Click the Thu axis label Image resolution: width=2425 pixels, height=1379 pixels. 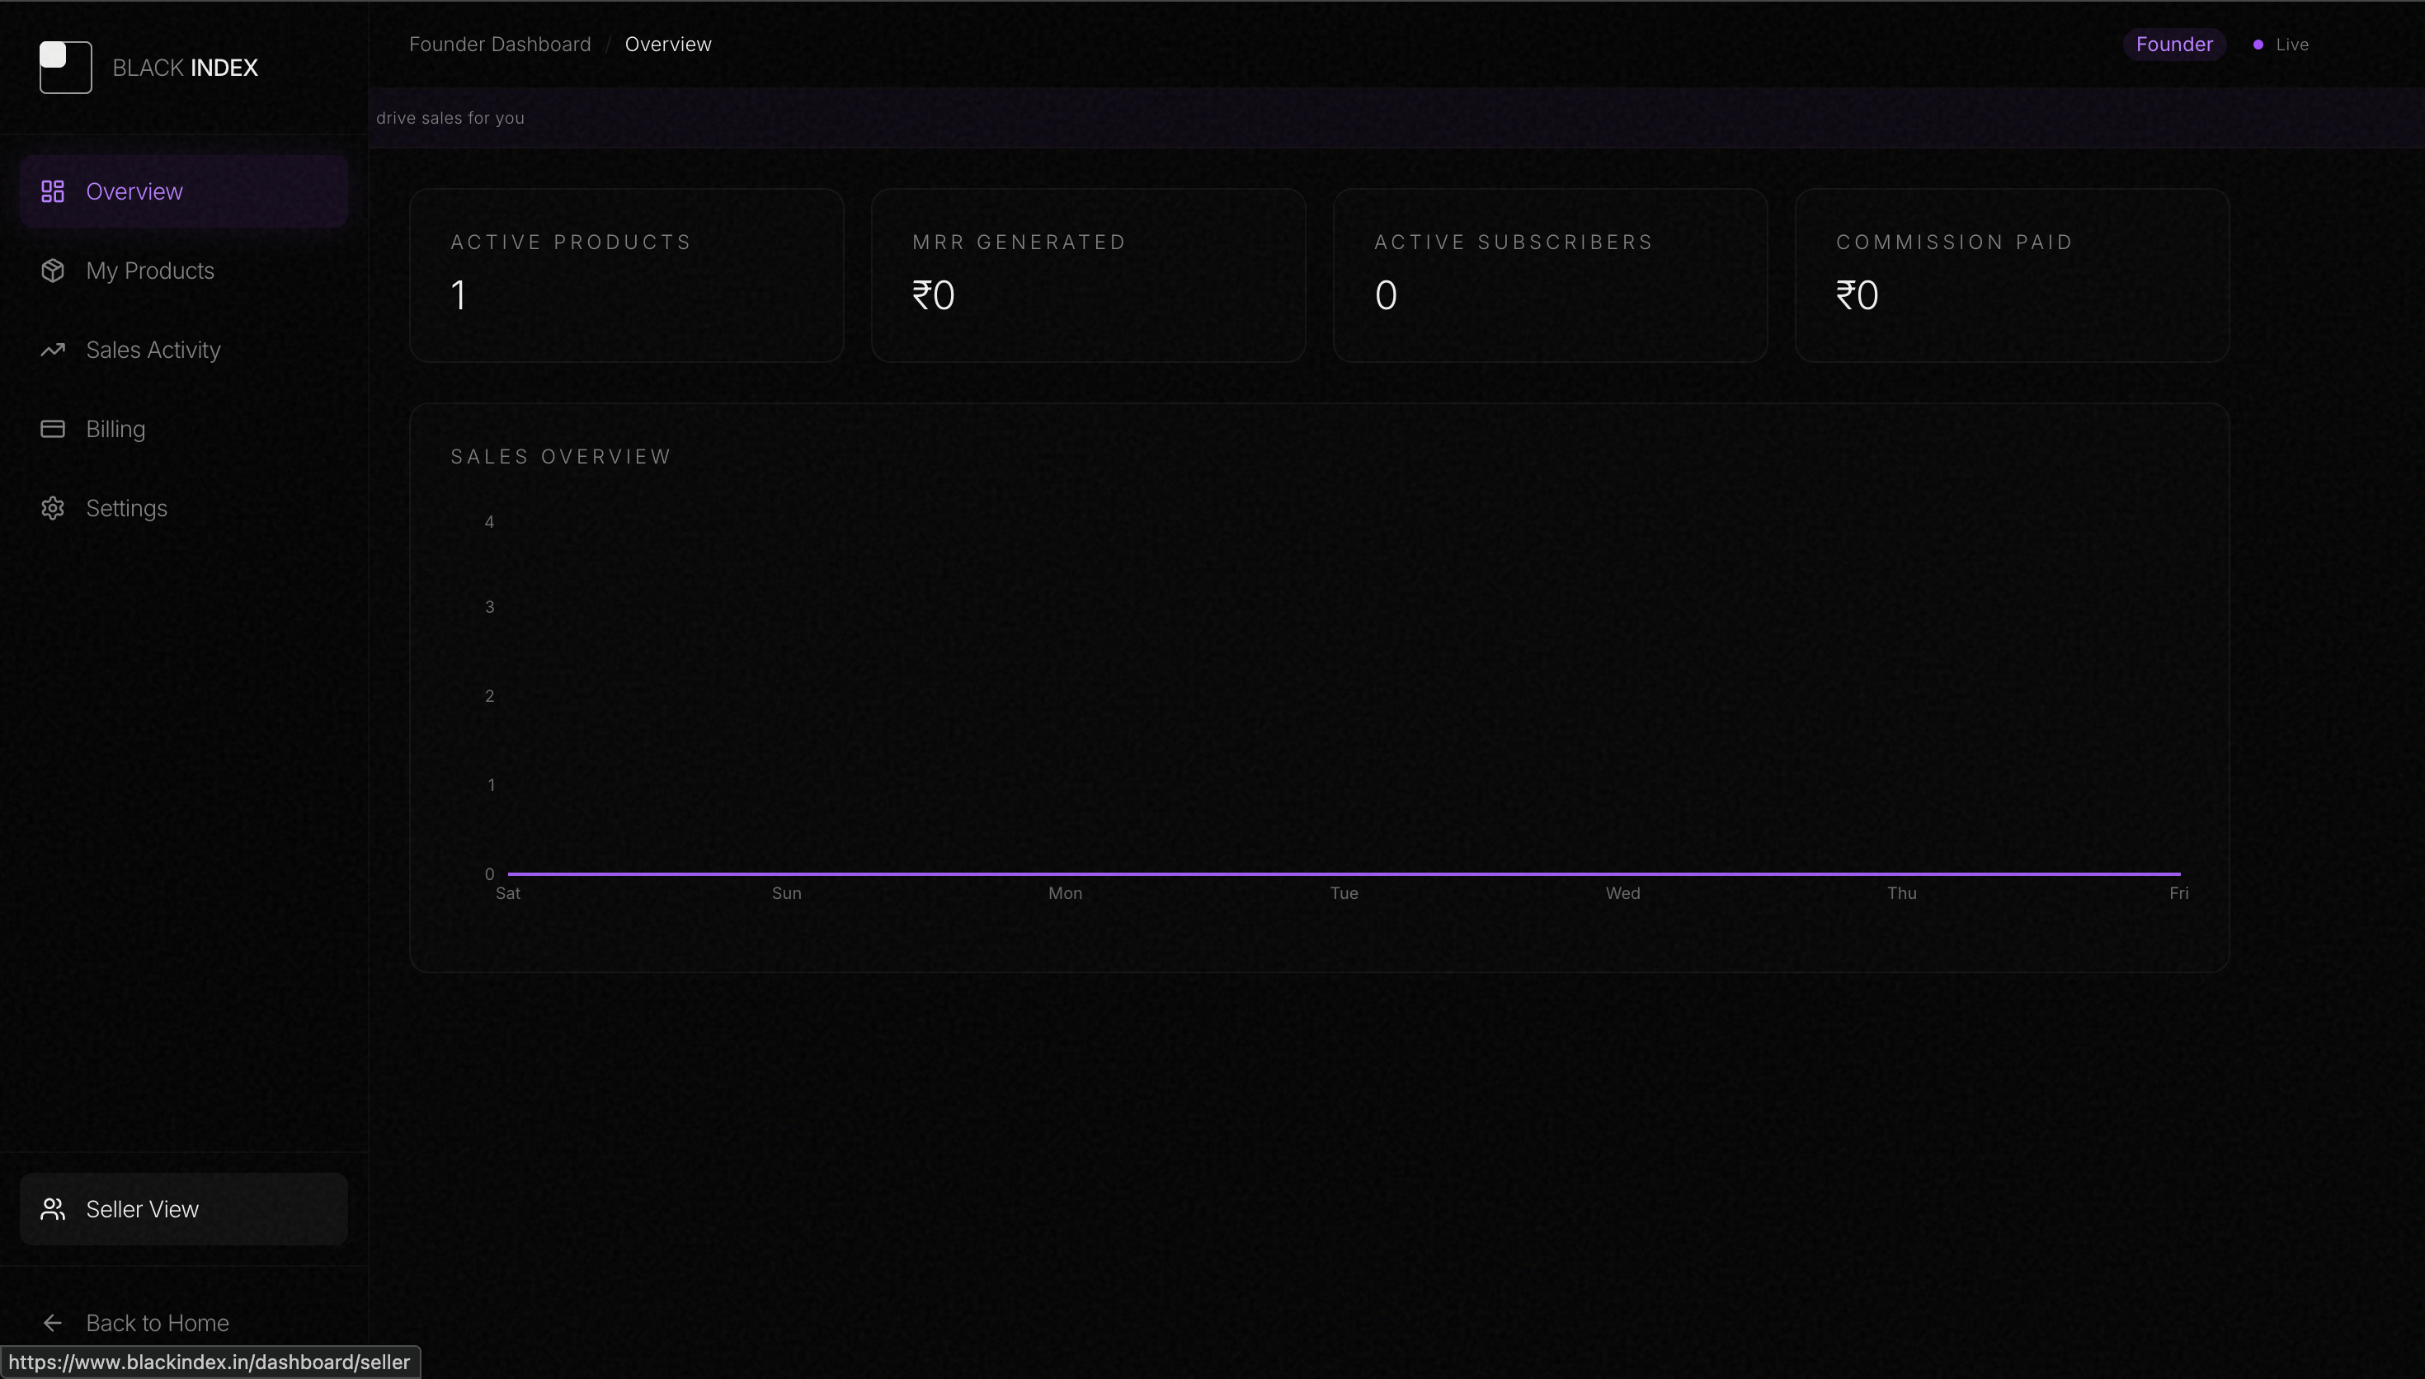[x=1902, y=893]
